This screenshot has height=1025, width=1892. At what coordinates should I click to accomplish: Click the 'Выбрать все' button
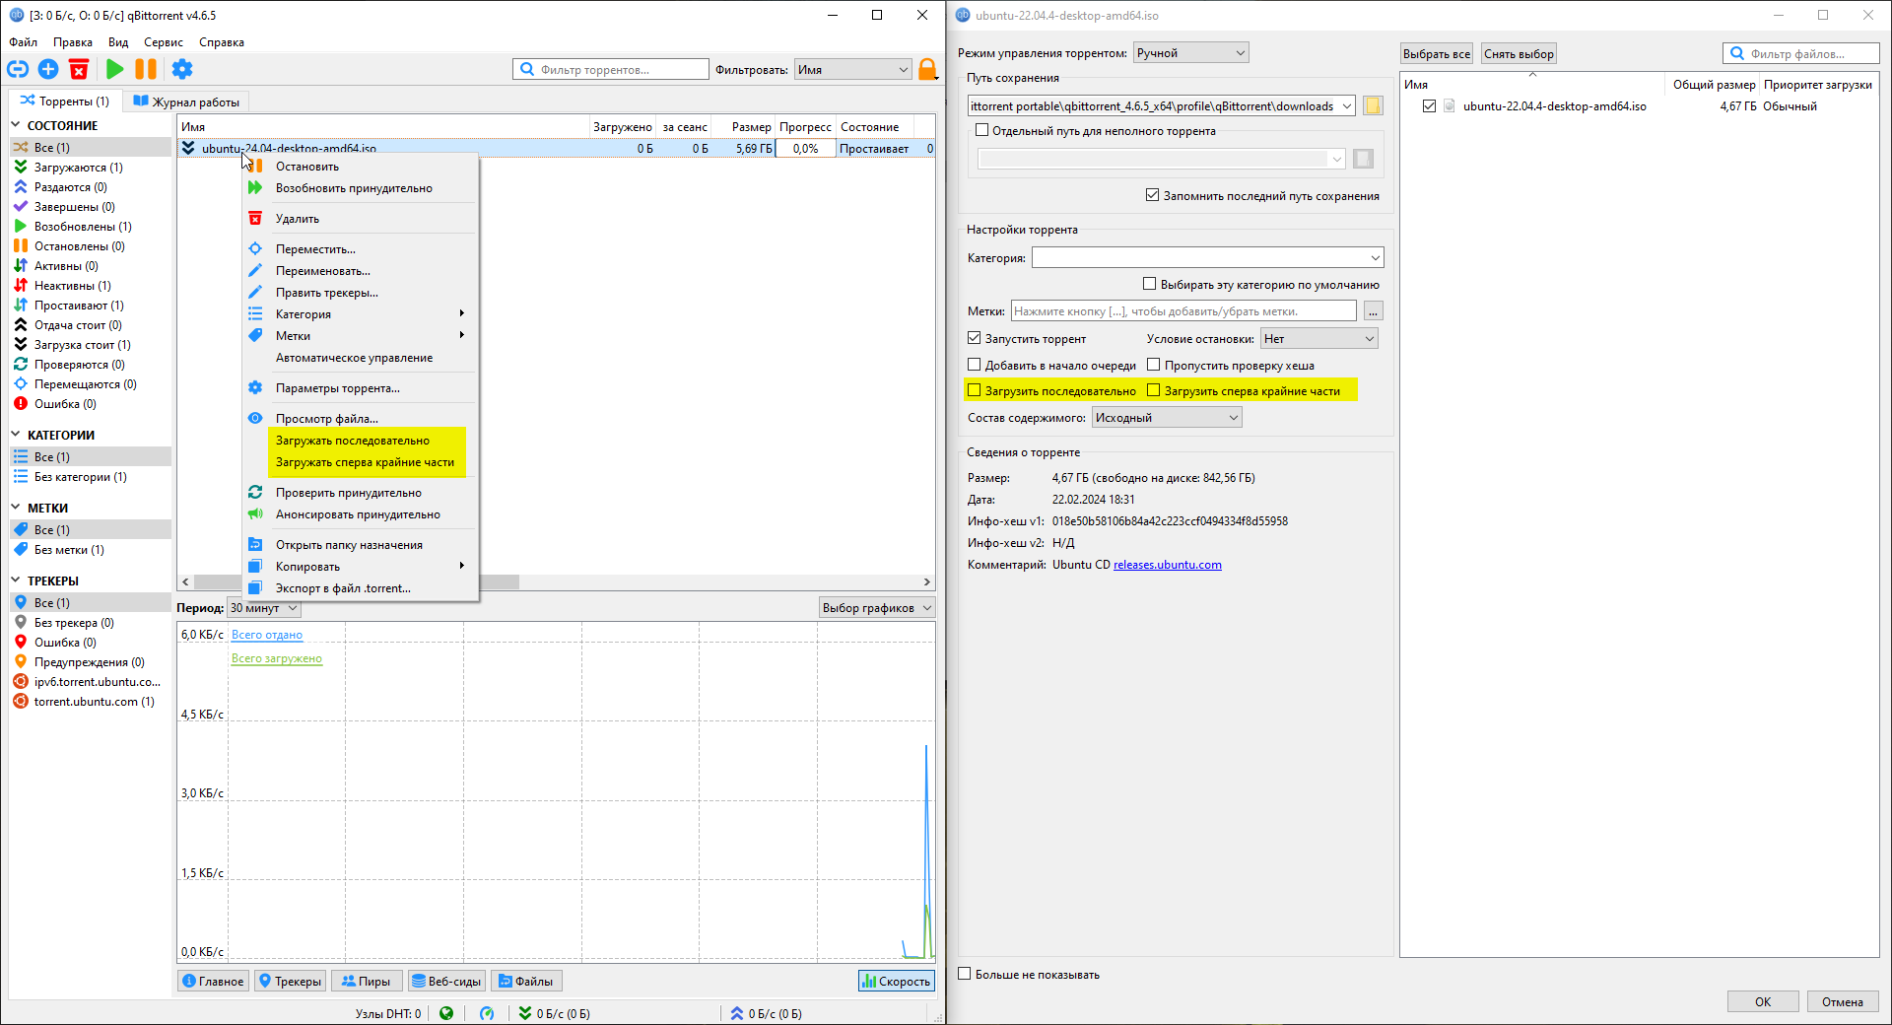pyautogui.click(x=1436, y=54)
